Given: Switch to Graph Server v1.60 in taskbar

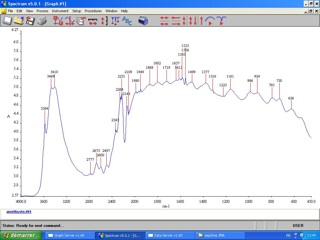Looking at the screenshot, I should 70,235.
